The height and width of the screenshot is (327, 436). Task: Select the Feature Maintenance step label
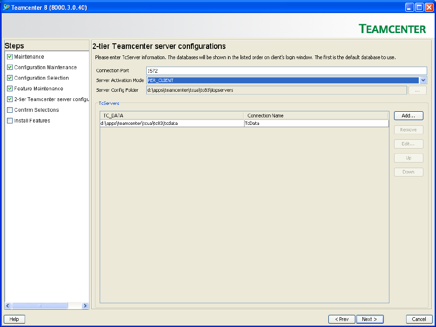39,89
